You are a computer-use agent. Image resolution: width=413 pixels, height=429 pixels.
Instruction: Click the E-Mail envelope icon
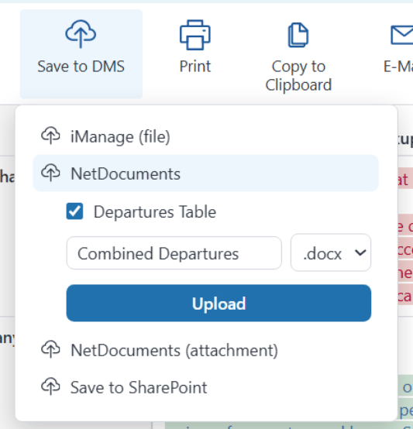402,35
